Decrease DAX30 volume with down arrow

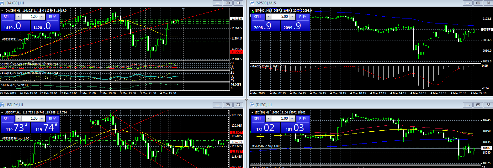point(18,17)
